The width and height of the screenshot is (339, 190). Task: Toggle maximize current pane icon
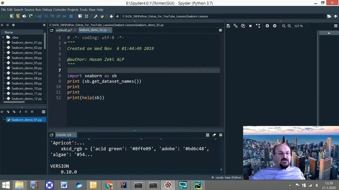[80, 16]
